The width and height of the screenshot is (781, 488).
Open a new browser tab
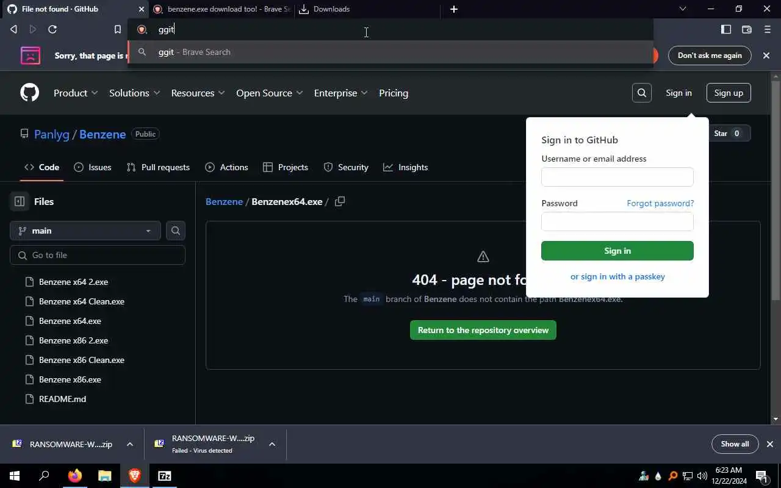[x=454, y=9]
